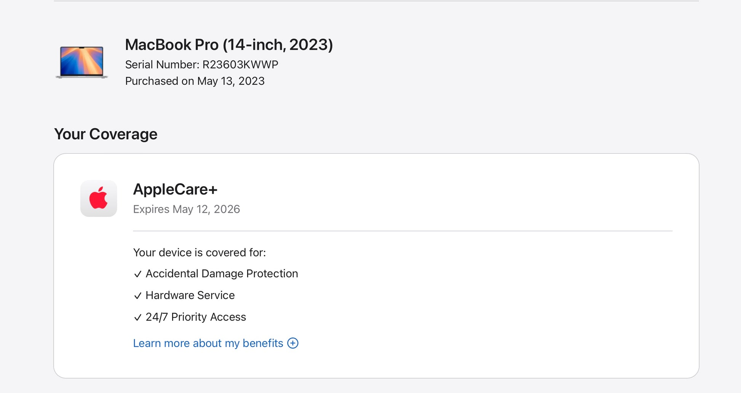Click the Serial Number label text
Image resolution: width=741 pixels, height=393 pixels.
pyautogui.click(x=162, y=65)
